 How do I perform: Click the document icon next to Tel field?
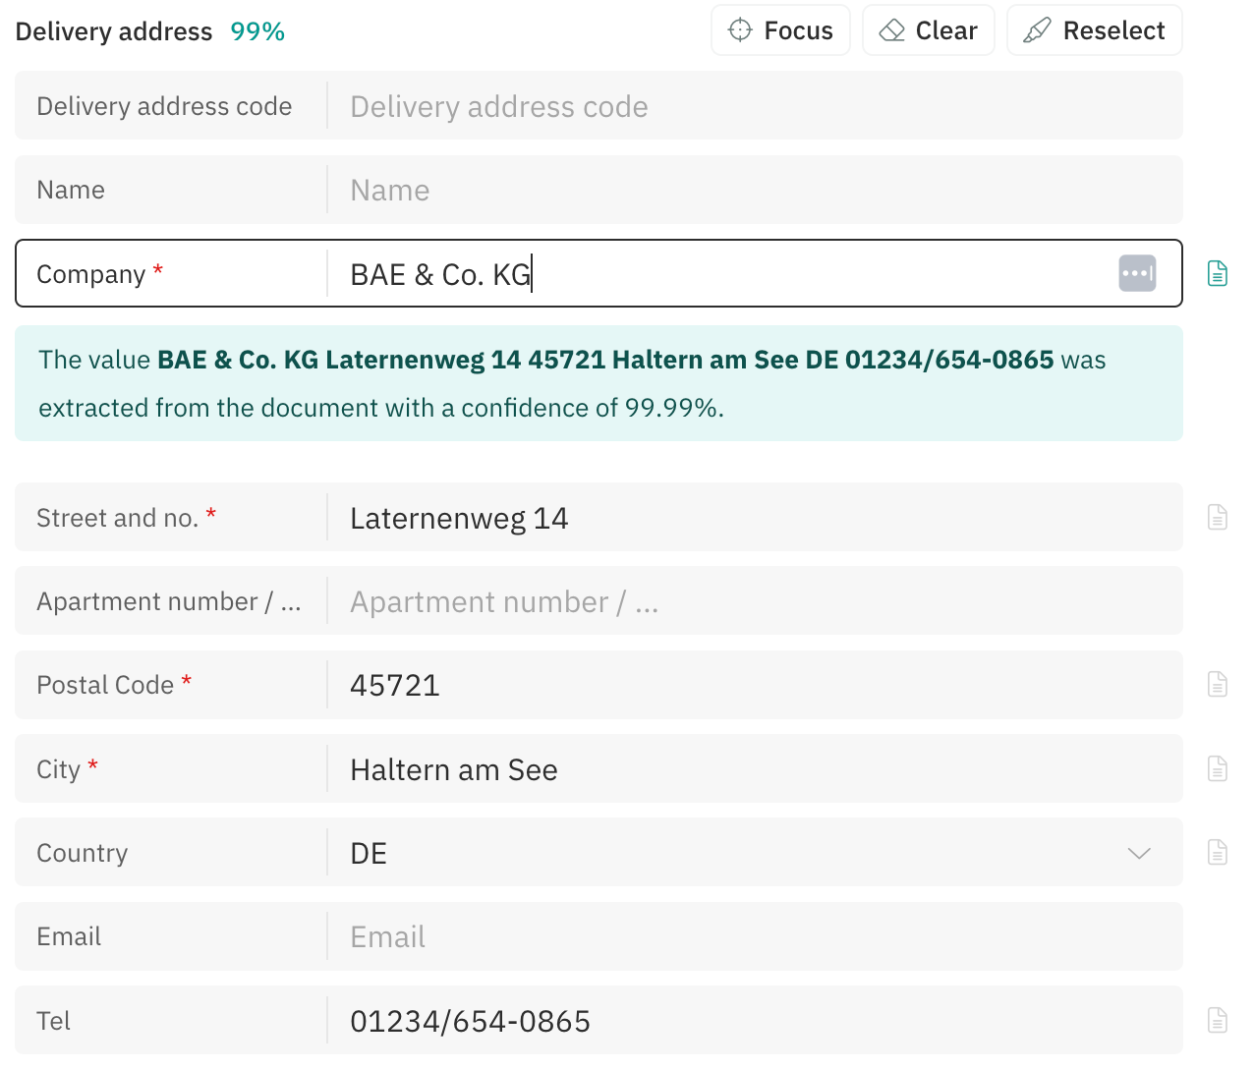click(x=1217, y=1020)
